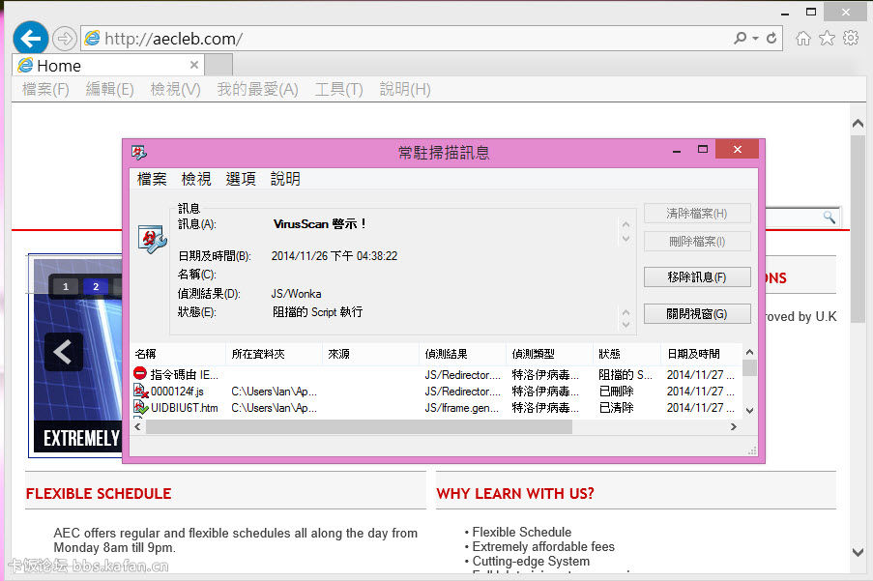This screenshot has height=581, width=873.
Task: Click the 關閉視窗(G) button
Action: (697, 313)
